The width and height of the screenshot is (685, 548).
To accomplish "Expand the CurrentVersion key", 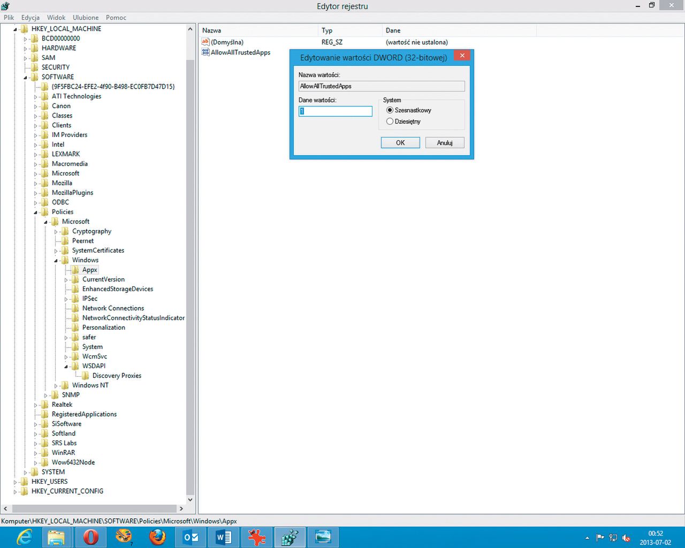I will (66, 280).
